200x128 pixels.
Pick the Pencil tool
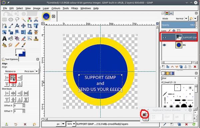tap(17, 45)
